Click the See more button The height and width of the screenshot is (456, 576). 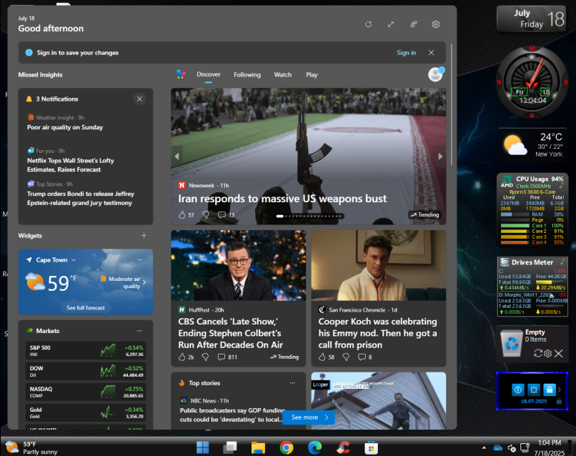pos(309,417)
